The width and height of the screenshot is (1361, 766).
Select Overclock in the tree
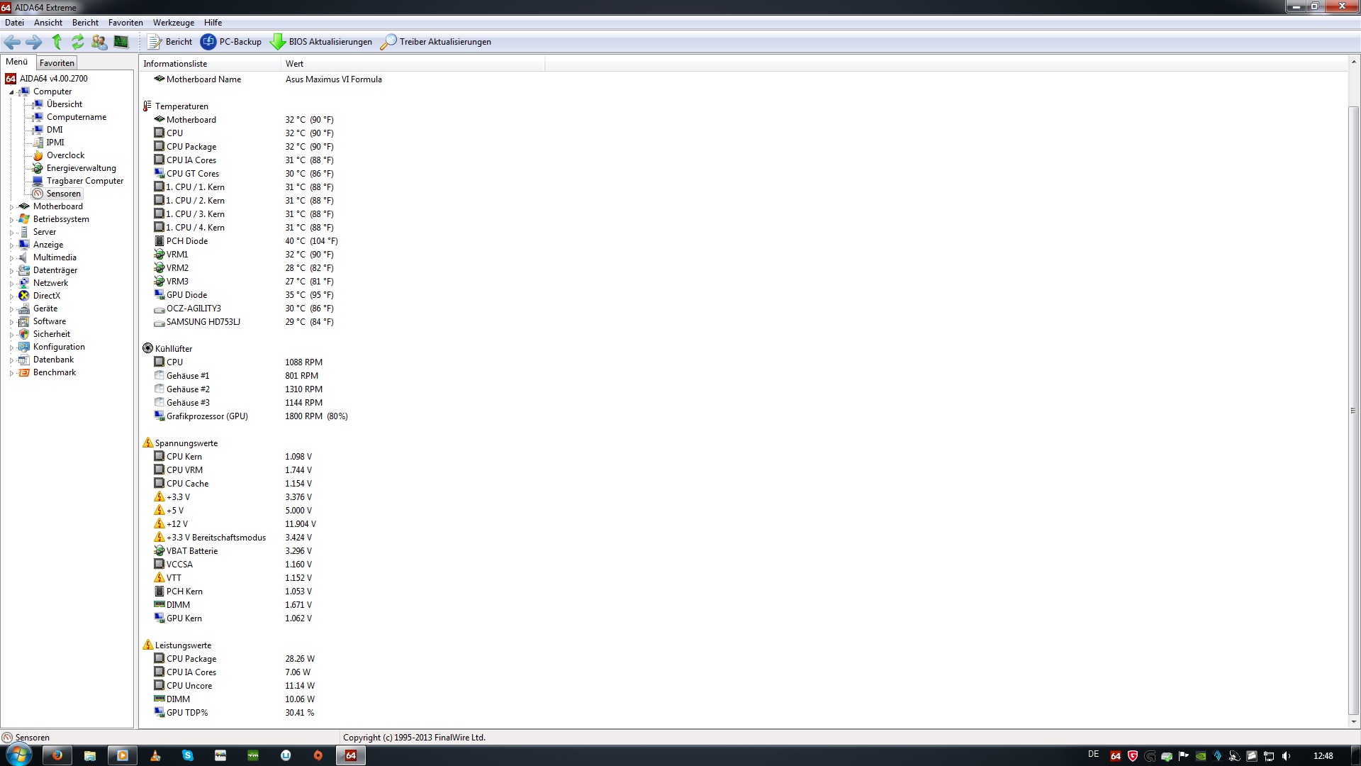(x=65, y=155)
